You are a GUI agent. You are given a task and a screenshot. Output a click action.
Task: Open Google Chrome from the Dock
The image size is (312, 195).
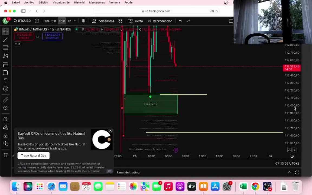coord(255,186)
